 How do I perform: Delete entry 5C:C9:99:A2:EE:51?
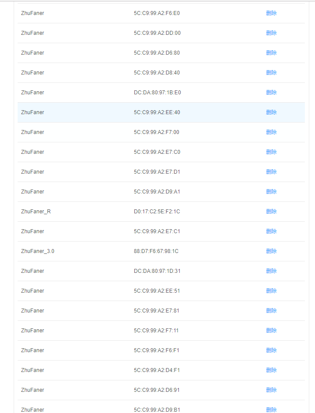pos(271,291)
